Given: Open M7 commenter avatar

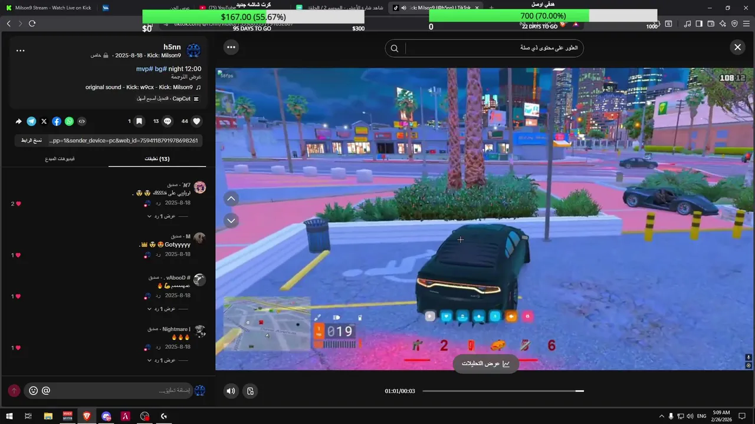Looking at the screenshot, I should click(x=200, y=187).
